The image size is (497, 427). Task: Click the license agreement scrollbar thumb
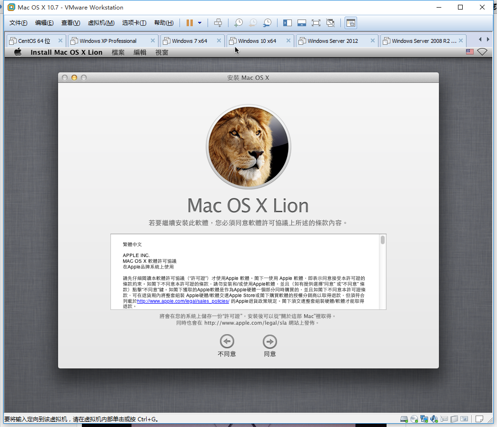(x=382, y=240)
